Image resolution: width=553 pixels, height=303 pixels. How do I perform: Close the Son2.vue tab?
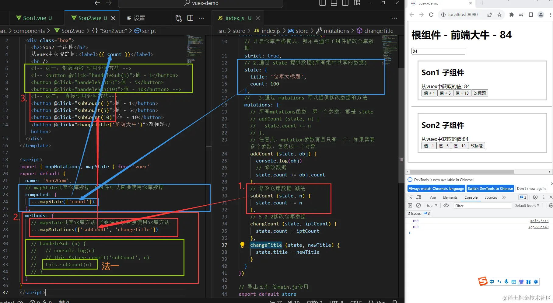tap(113, 18)
